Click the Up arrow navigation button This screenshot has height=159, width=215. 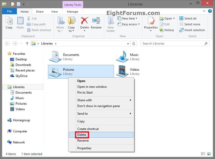27,44
